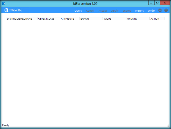171x129 pixels.
Task: Sort by ACTION column header
Action: (x=157, y=19)
